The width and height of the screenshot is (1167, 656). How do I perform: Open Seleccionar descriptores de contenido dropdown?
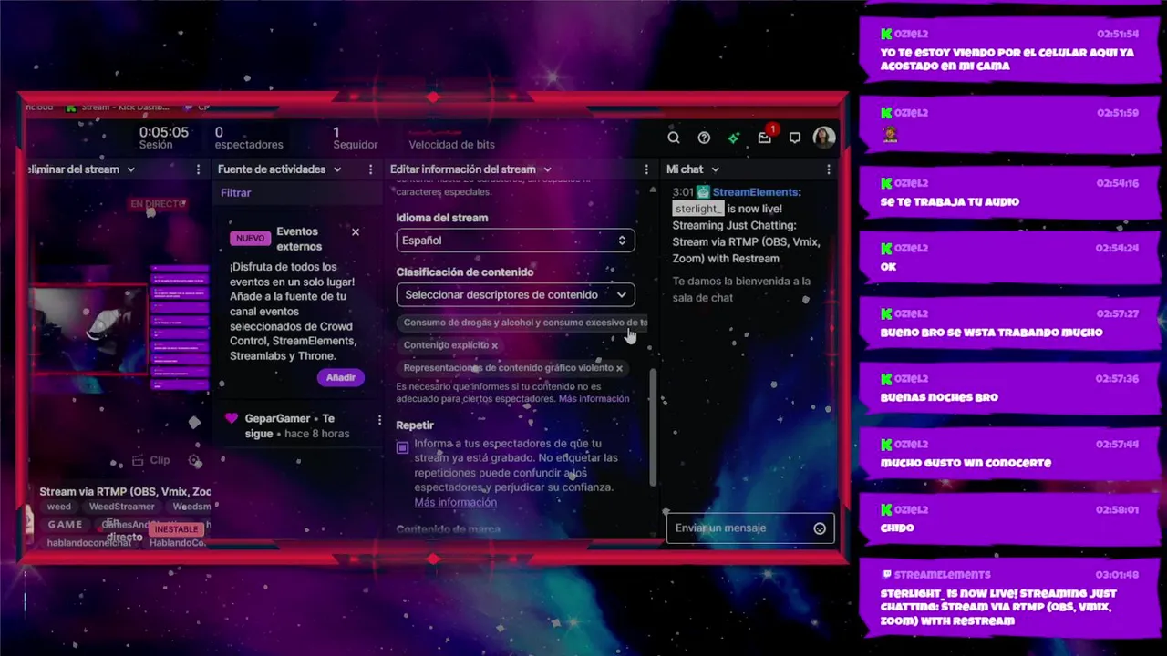[x=515, y=294]
